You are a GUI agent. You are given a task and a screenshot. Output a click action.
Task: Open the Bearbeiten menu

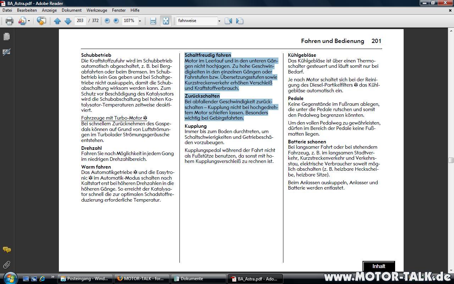(27, 10)
